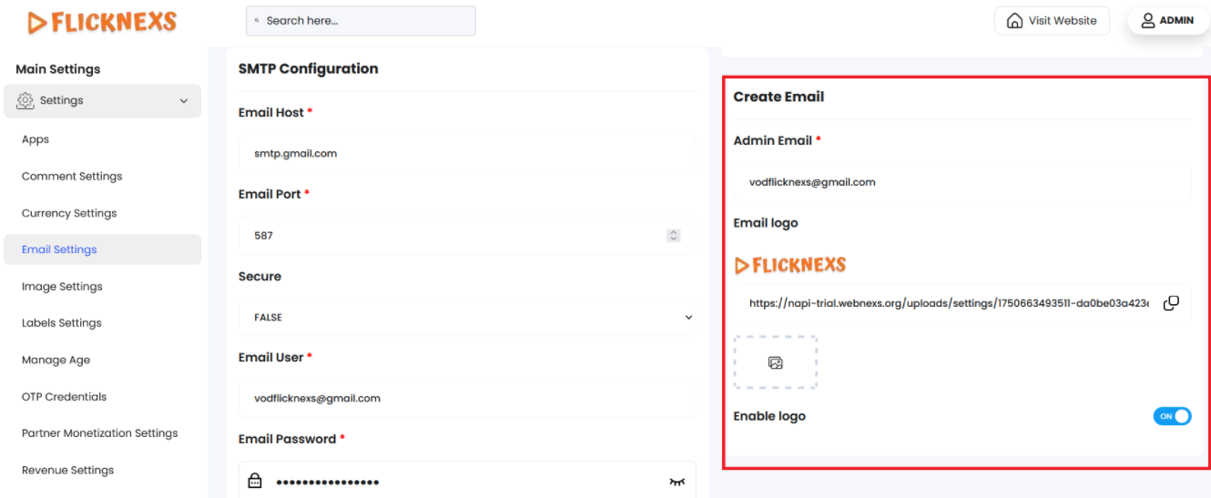This screenshot has width=1211, height=498.
Task: Show password using the eye icon
Action: [x=676, y=482]
